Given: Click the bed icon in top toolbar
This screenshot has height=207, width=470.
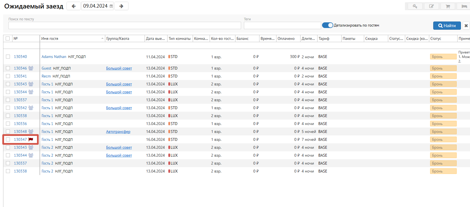Looking at the screenshot, I should [x=464, y=6].
